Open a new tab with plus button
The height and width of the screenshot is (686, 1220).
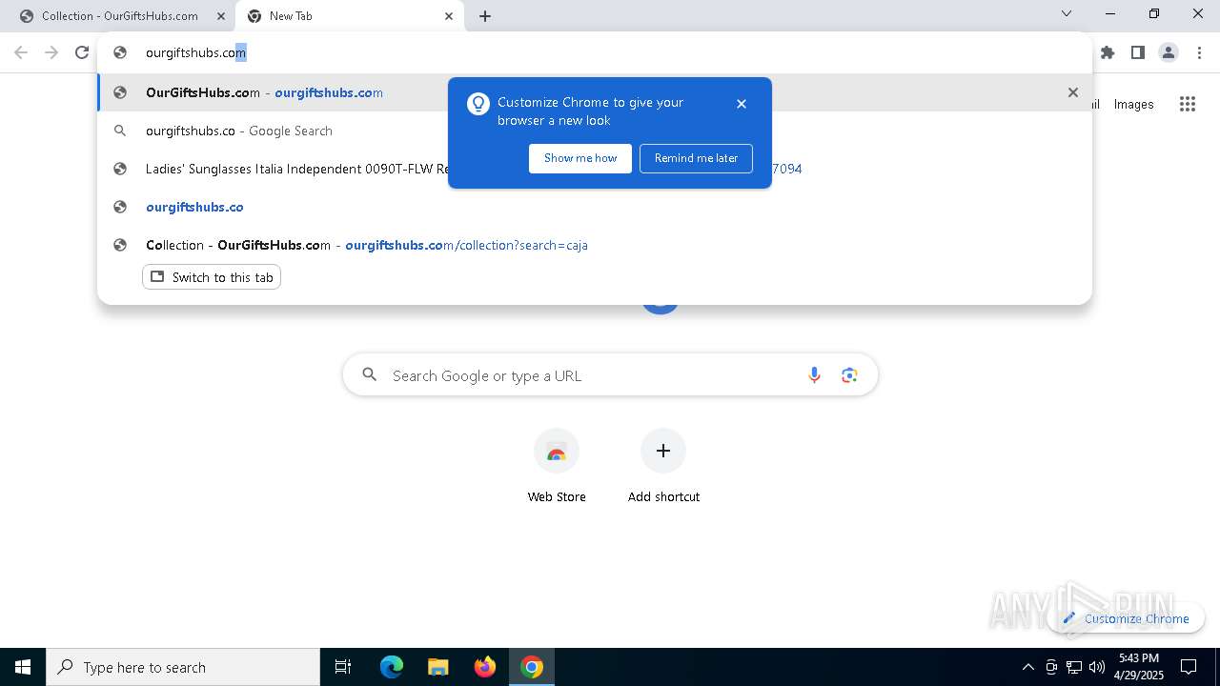click(485, 16)
